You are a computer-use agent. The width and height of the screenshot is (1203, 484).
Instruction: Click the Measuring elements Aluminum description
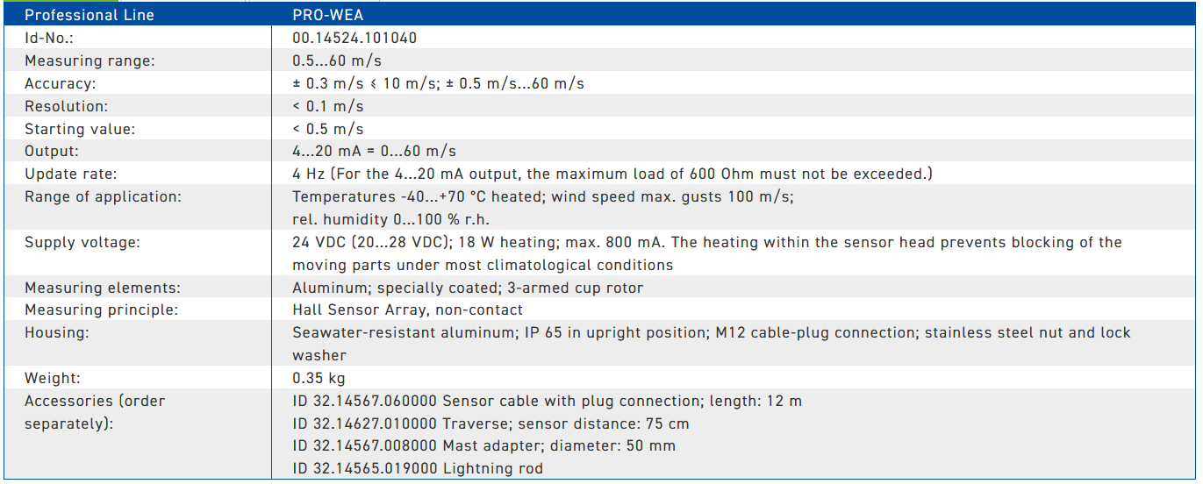pos(468,288)
